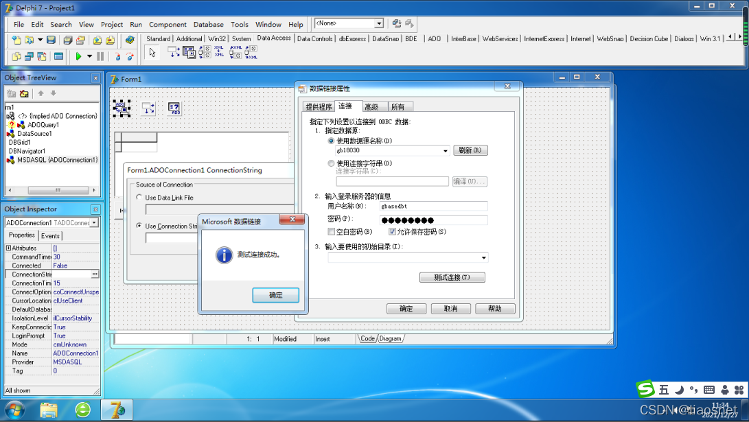Viewport: 749px width, 422px height.
Task: Open the Database menu
Action: coord(208,24)
